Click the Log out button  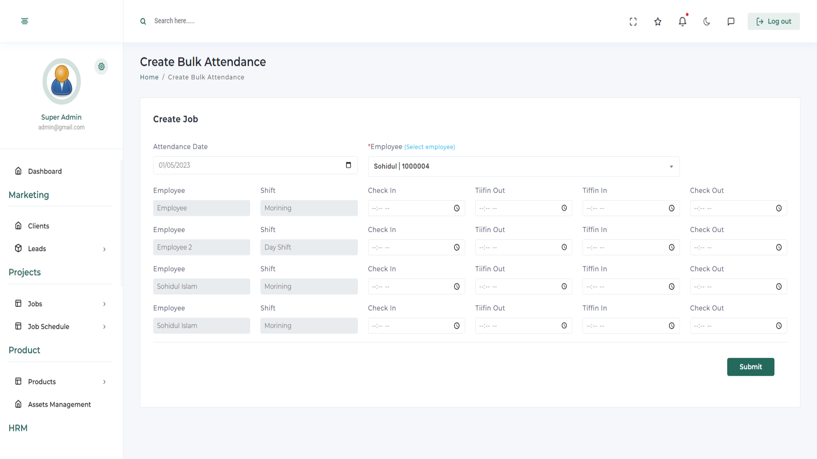click(773, 22)
